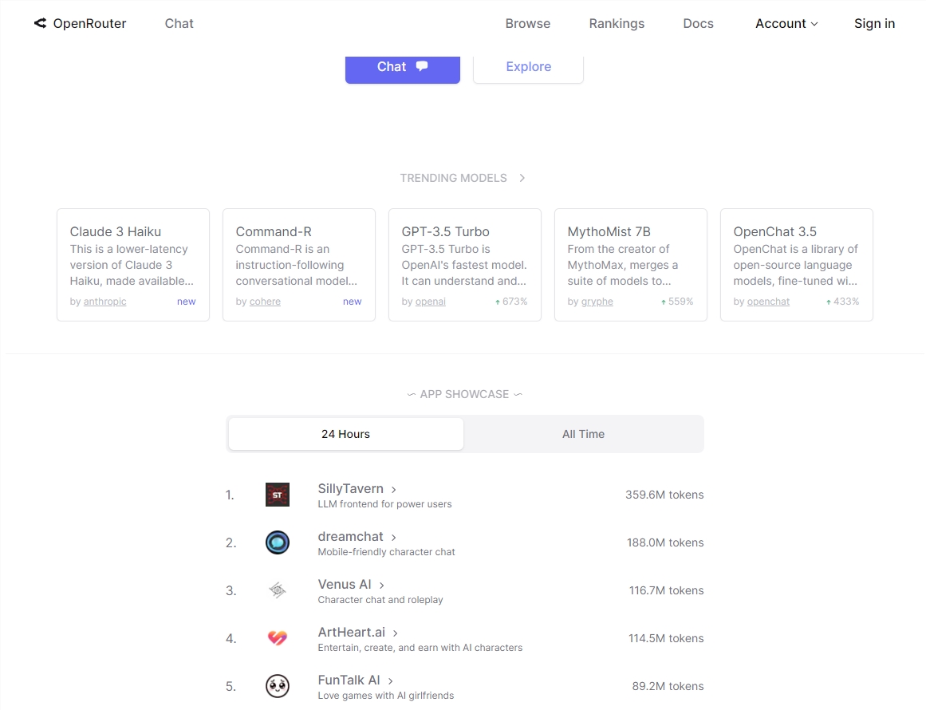Click the APP SHOWCASE heading
Screen dimensions: 926x710
pyautogui.click(x=465, y=395)
